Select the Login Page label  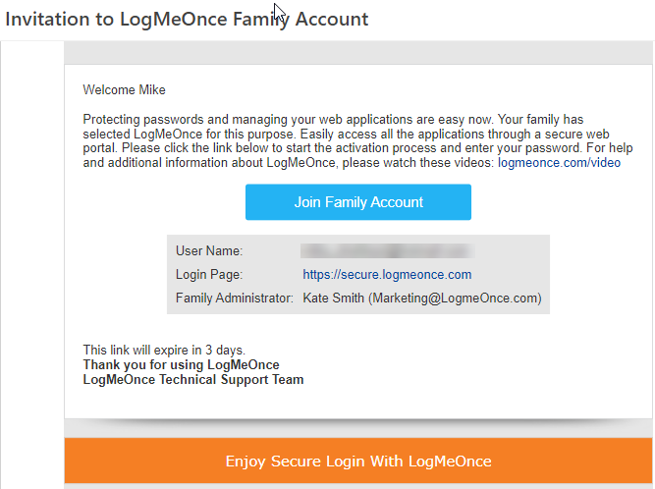(x=209, y=274)
